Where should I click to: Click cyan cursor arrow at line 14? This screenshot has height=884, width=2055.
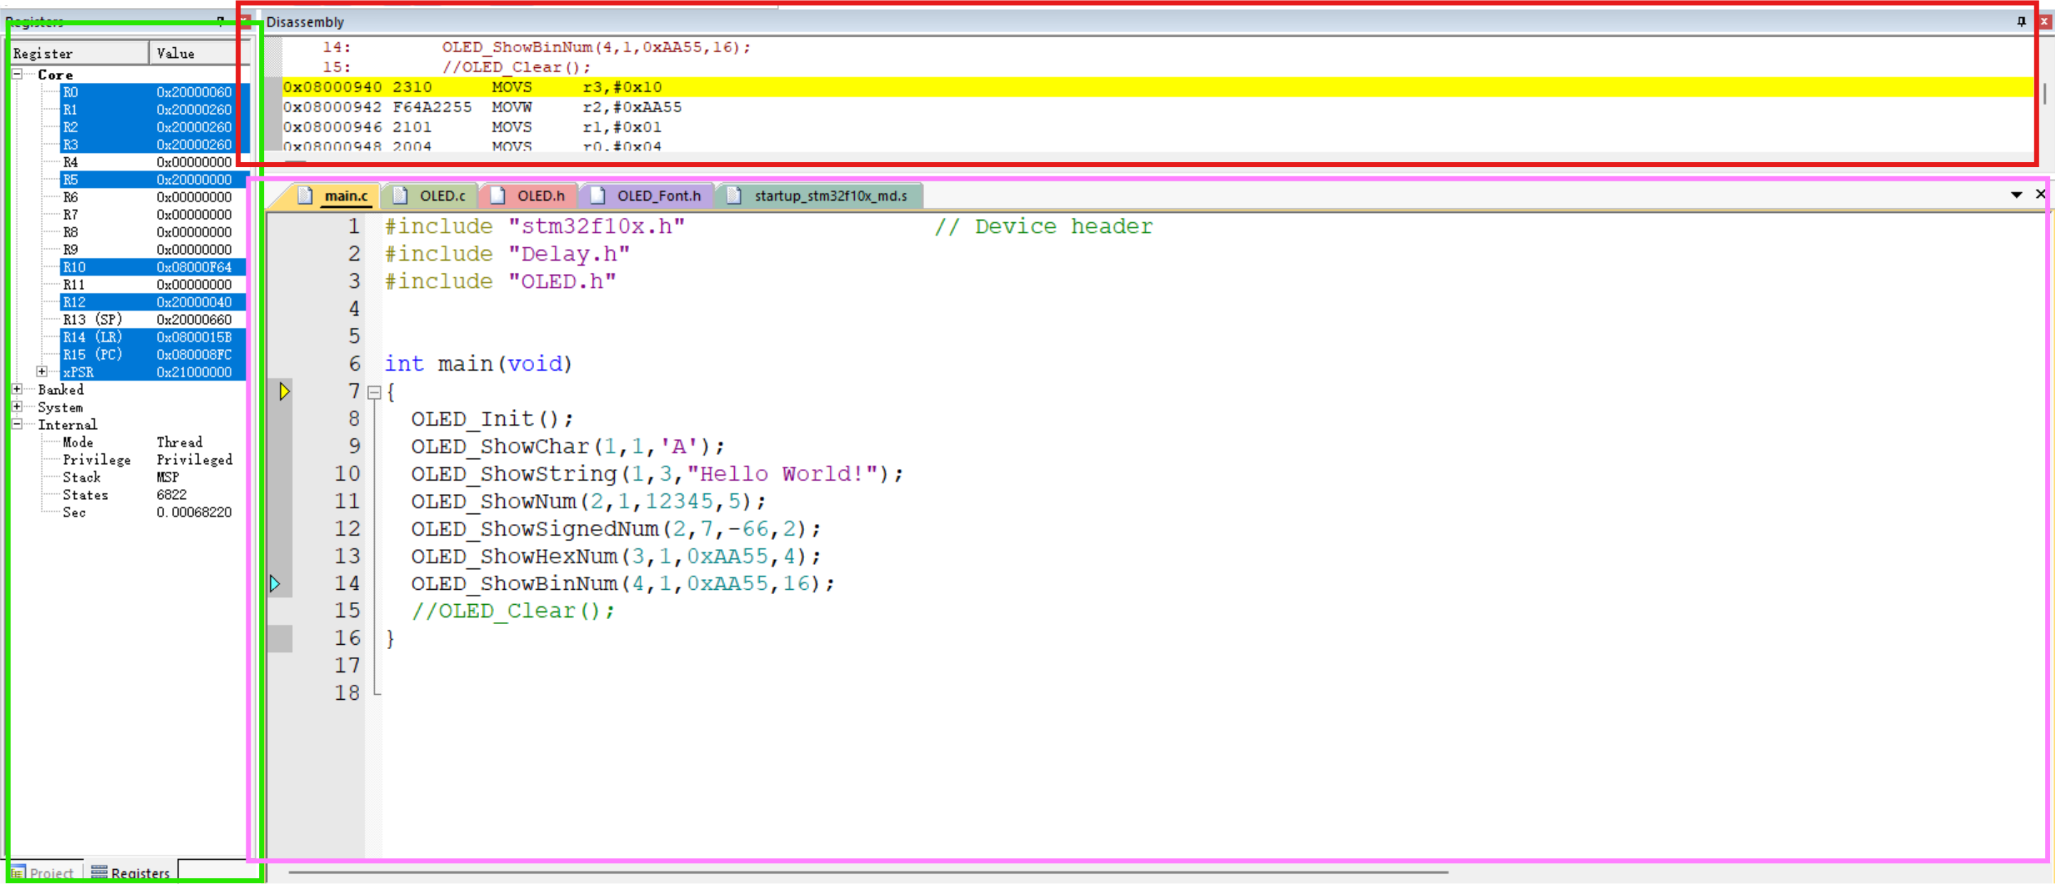(x=274, y=583)
